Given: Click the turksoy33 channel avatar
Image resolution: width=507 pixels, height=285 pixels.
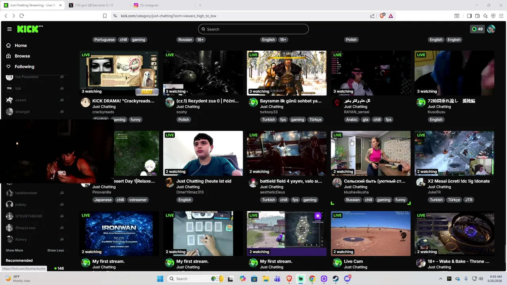Looking at the screenshot, I should tap(253, 103).
